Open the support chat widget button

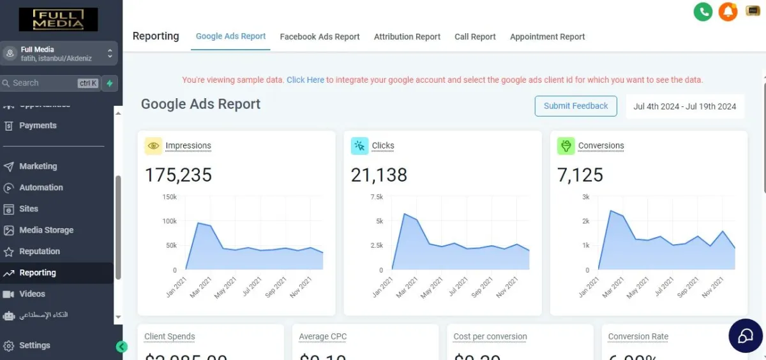coord(746,335)
